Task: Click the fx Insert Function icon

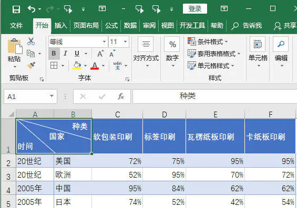Action: [x=121, y=96]
